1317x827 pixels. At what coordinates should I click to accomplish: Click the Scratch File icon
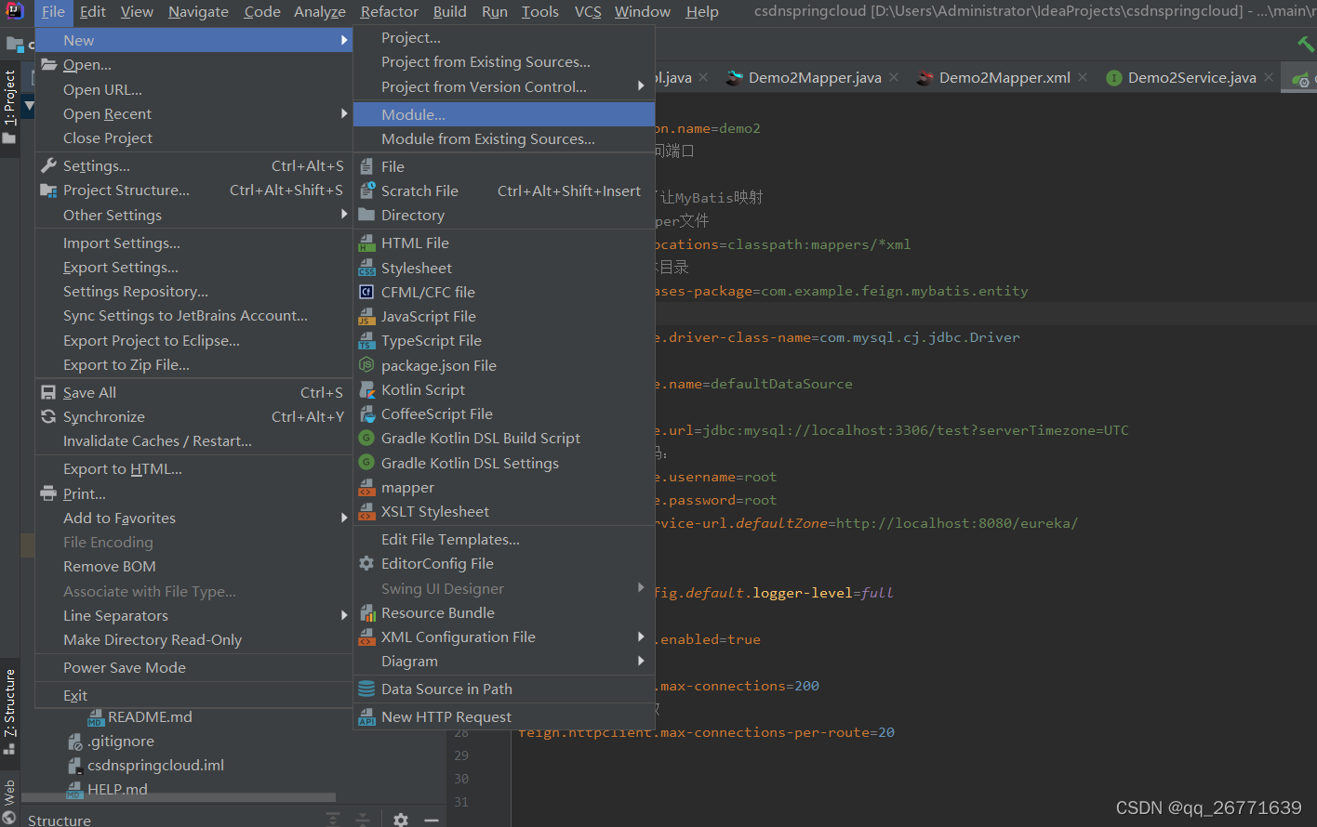(366, 190)
